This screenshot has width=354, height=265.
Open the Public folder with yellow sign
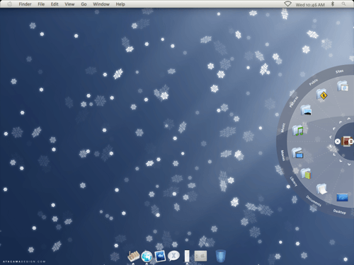[322, 95]
